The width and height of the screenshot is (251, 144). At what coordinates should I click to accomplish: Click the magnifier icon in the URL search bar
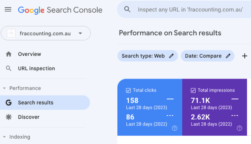[x=127, y=9]
